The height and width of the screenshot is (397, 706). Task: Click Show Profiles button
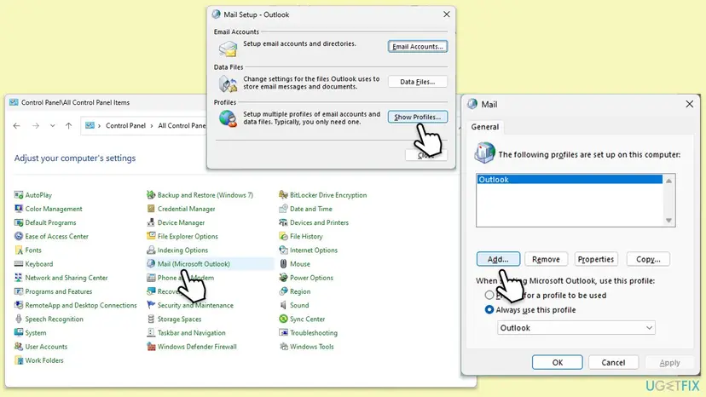pos(418,117)
